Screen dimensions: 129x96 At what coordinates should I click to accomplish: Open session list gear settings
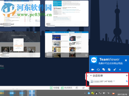pos(127,76)
